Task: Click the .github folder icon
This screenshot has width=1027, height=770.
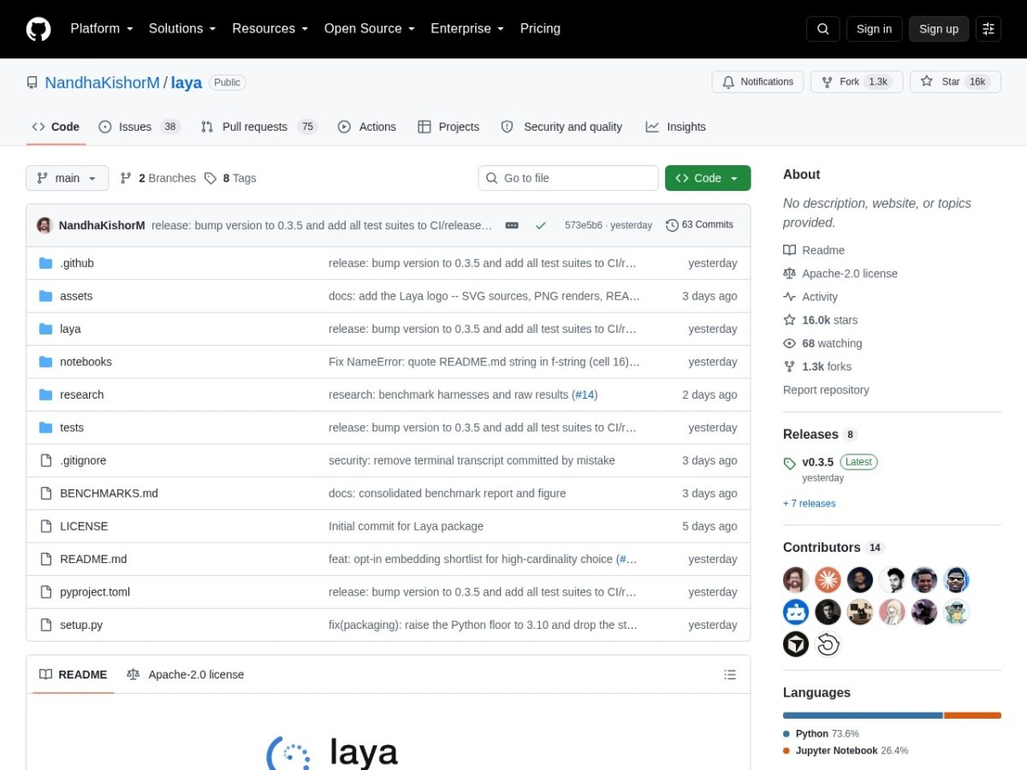Action: pyautogui.click(x=46, y=264)
